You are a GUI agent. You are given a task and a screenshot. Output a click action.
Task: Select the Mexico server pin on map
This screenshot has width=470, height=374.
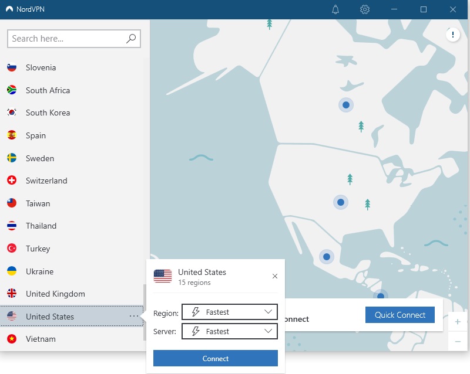coord(327,257)
